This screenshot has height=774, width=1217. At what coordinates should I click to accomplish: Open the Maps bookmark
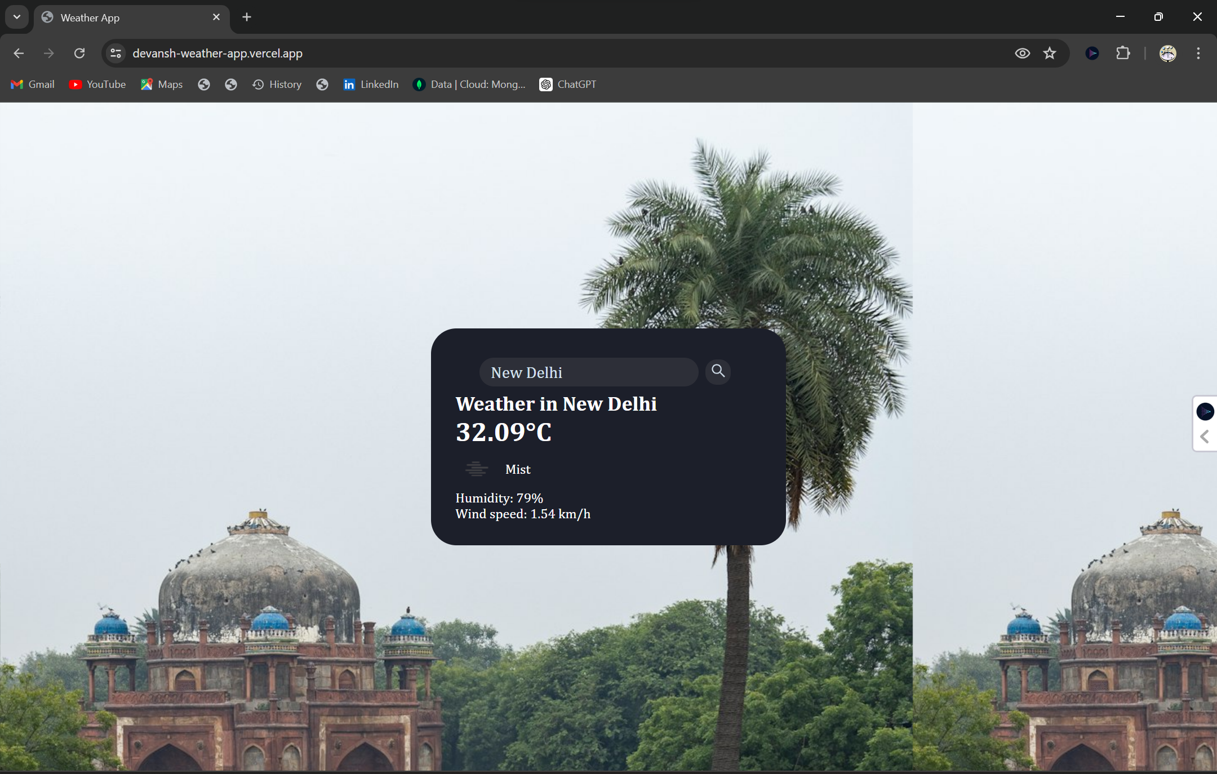pos(162,84)
